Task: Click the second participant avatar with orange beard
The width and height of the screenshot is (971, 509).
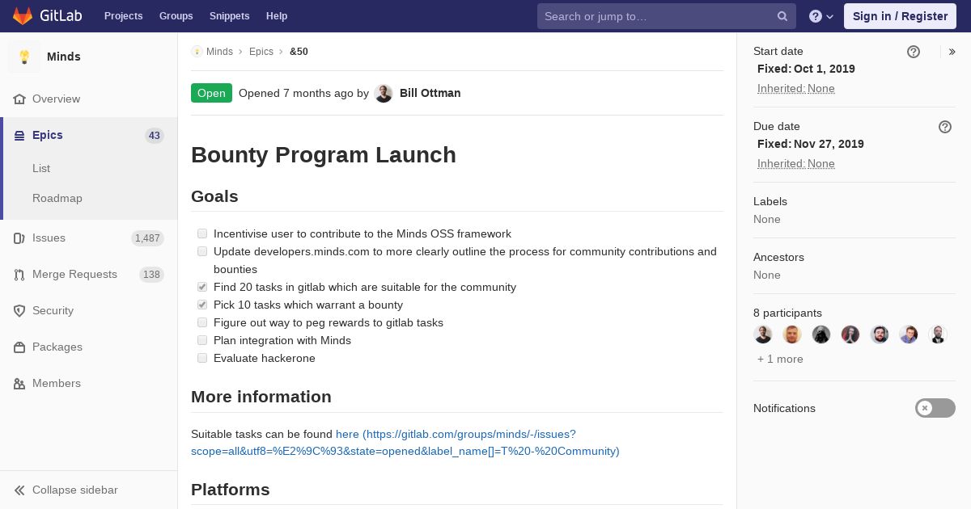Action: tap(792, 334)
